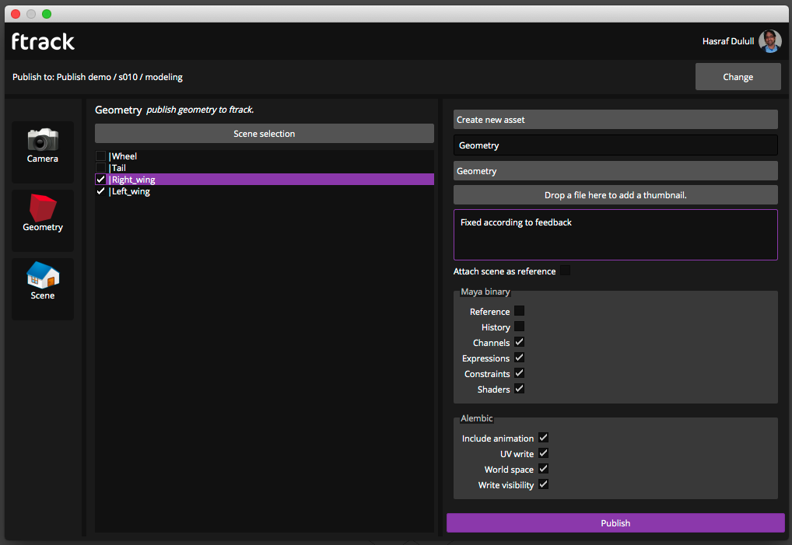The image size is (792, 545).
Task: Check the Wheel checkbox
Action: click(100, 156)
